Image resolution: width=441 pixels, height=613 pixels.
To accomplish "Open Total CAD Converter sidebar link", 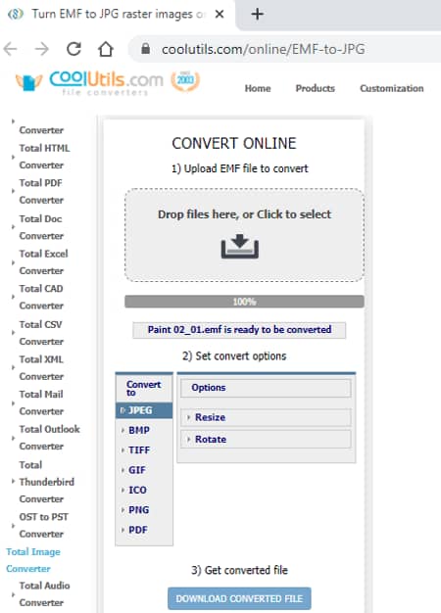I will (x=41, y=297).
